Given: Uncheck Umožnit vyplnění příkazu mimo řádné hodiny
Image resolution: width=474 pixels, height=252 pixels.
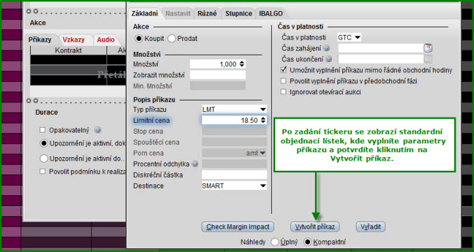Looking at the screenshot, I should pos(283,70).
